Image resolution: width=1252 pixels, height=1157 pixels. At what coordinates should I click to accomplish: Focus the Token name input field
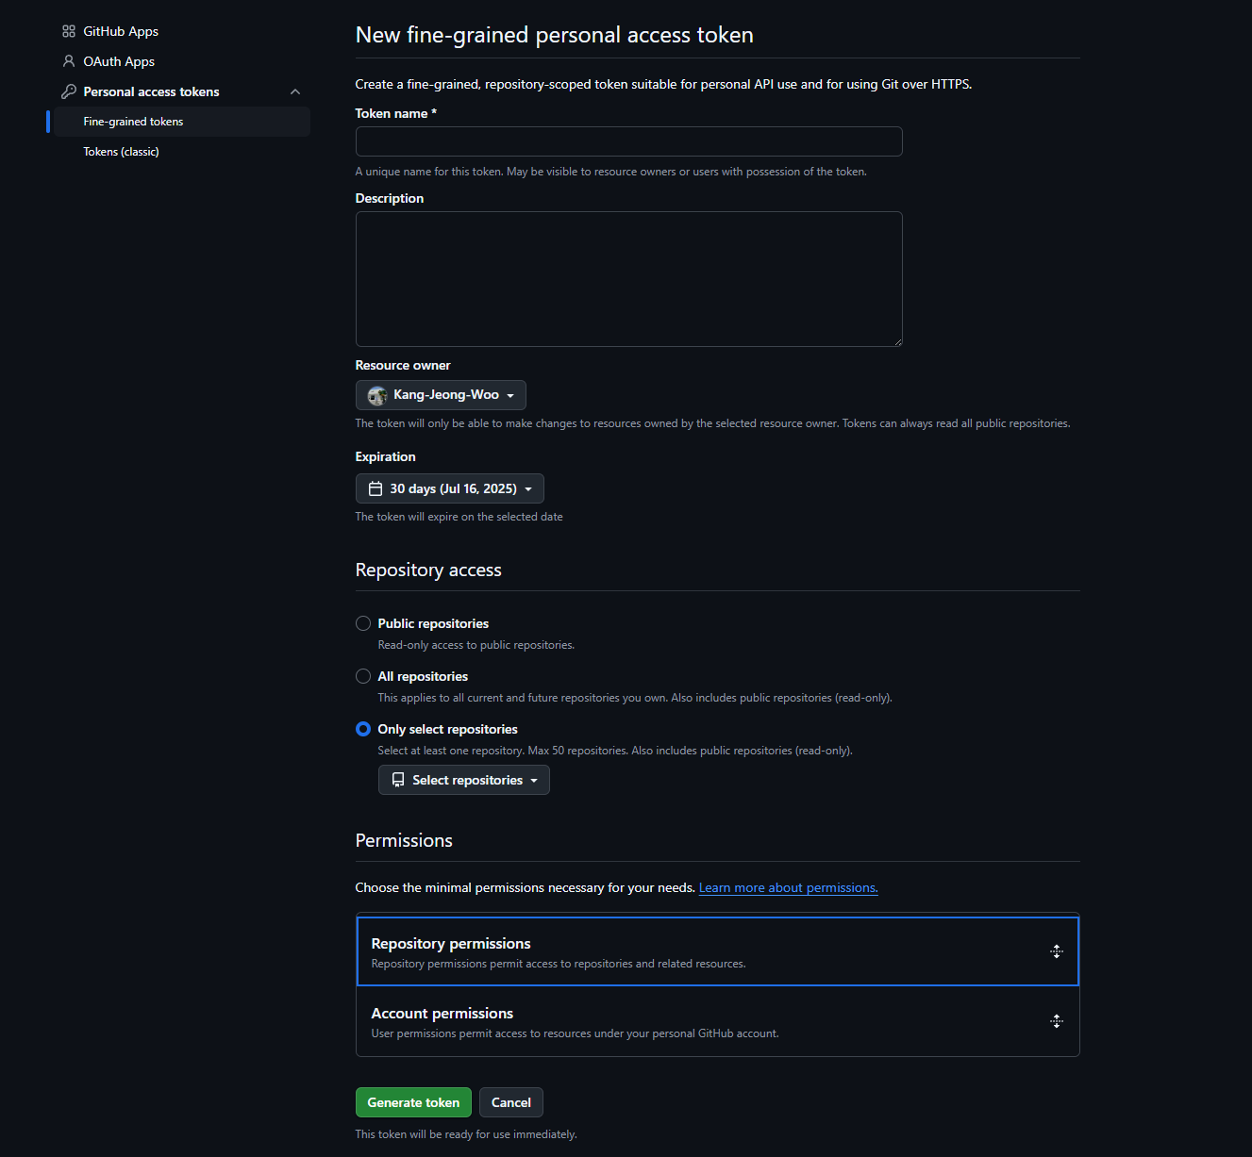point(629,141)
